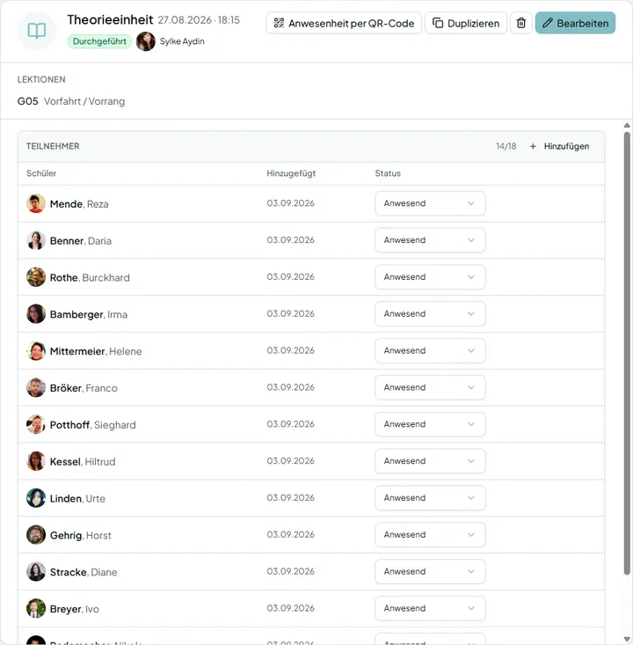Open the status dropdown for Daria Benner

tap(430, 240)
